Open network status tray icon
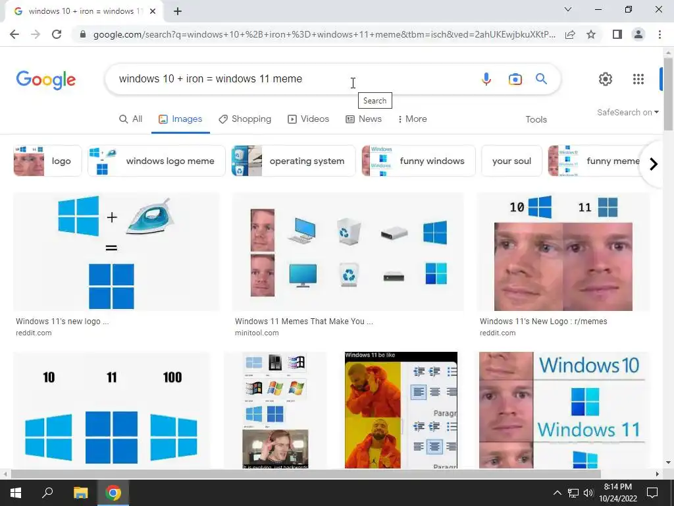 (x=573, y=493)
